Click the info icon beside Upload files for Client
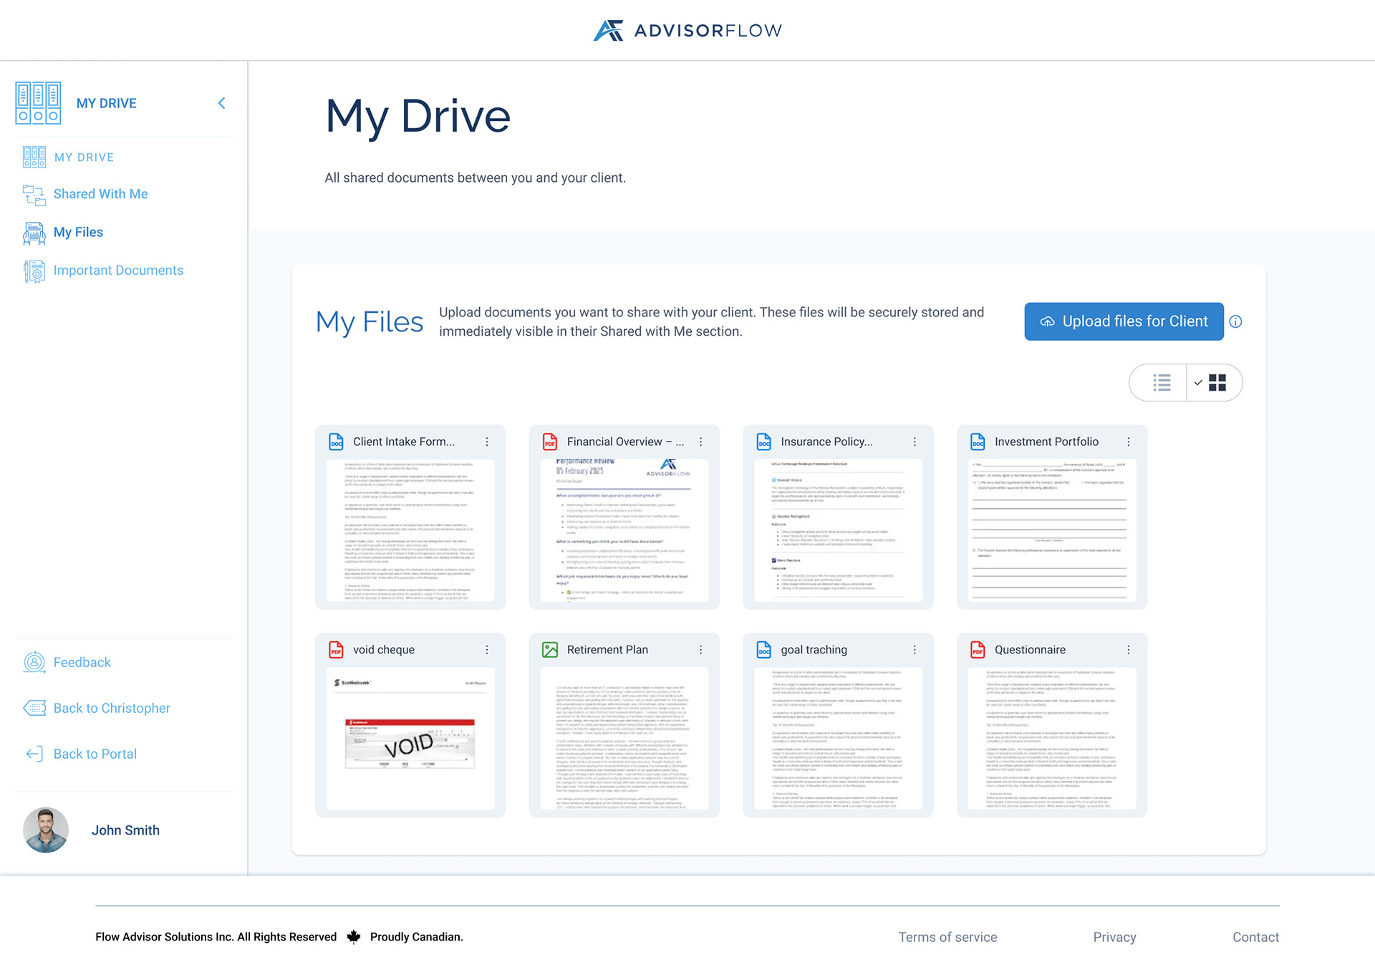This screenshot has width=1375, height=977. tap(1236, 321)
